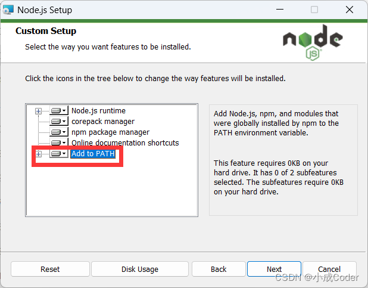Open the Disk Usage dialog
This screenshot has width=368, height=288.
[x=140, y=269]
